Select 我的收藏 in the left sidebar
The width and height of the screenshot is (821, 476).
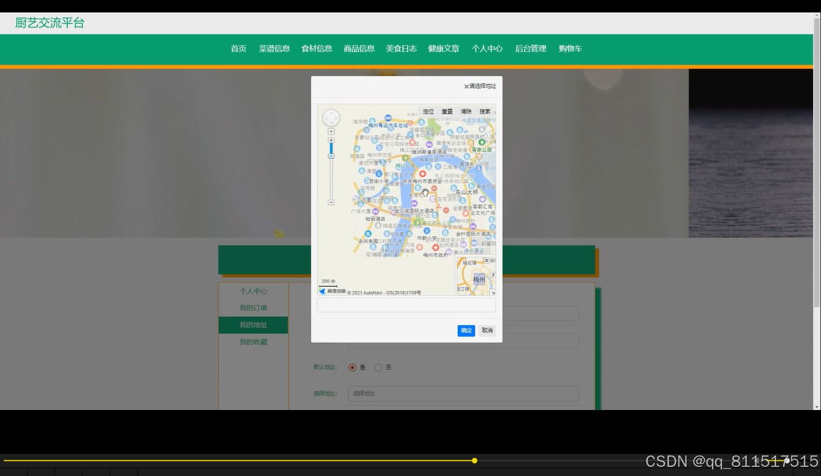coord(253,342)
